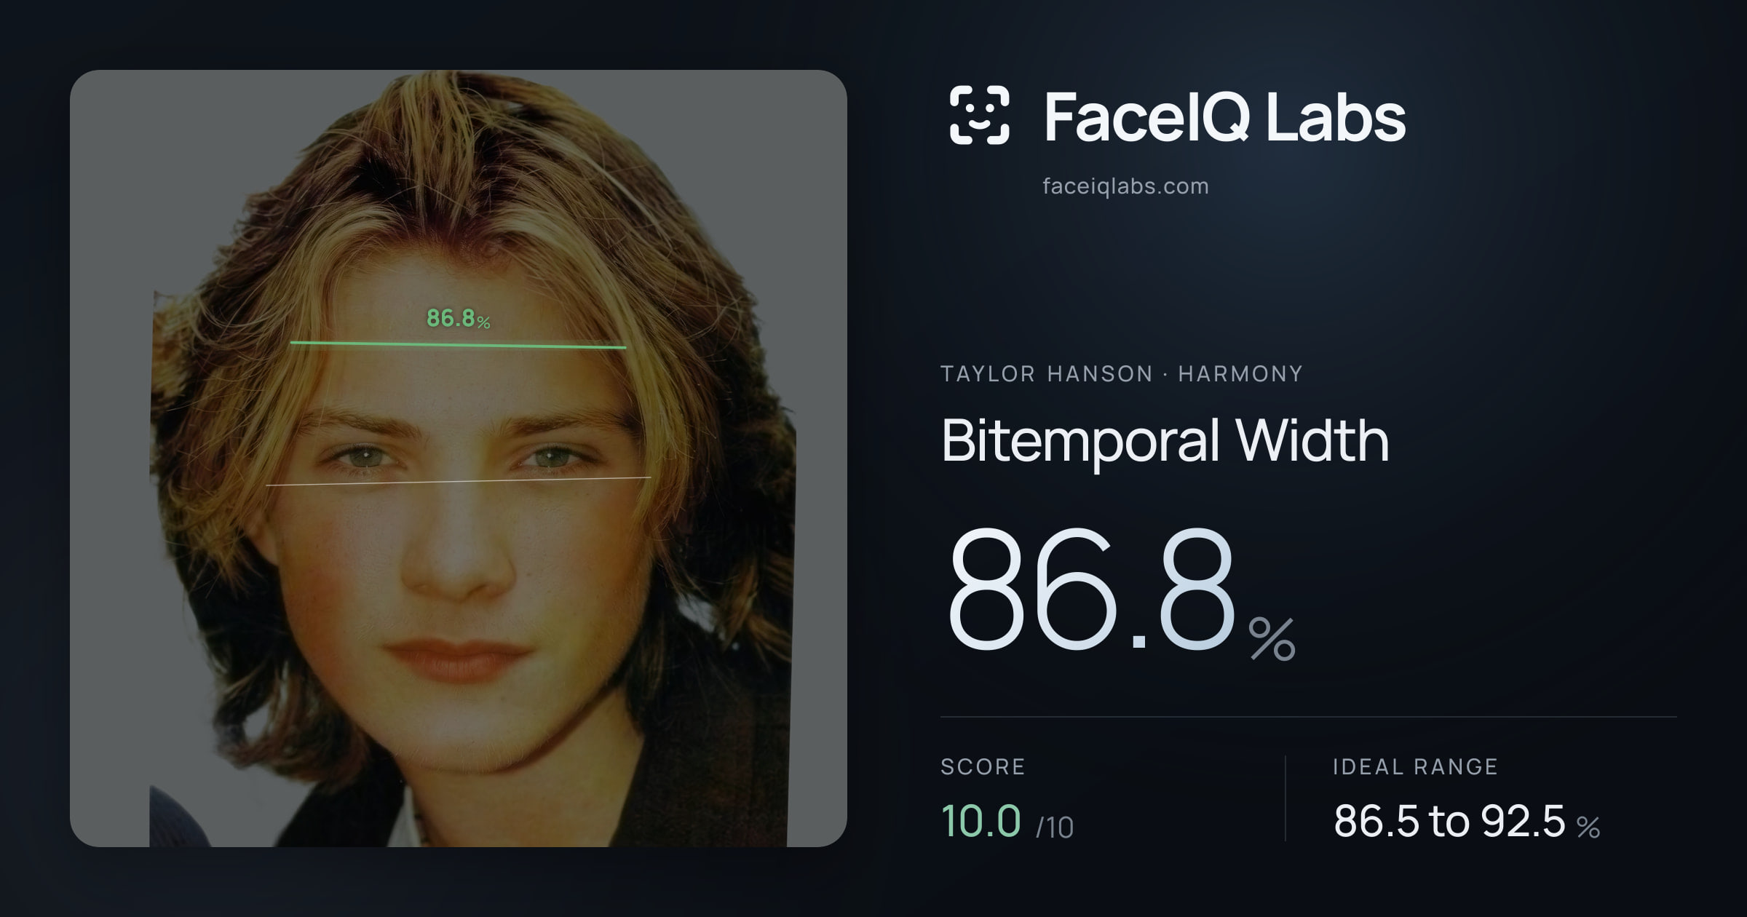Open the faceiqlabs.com link
1747x917 pixels.
point(1125,186)
